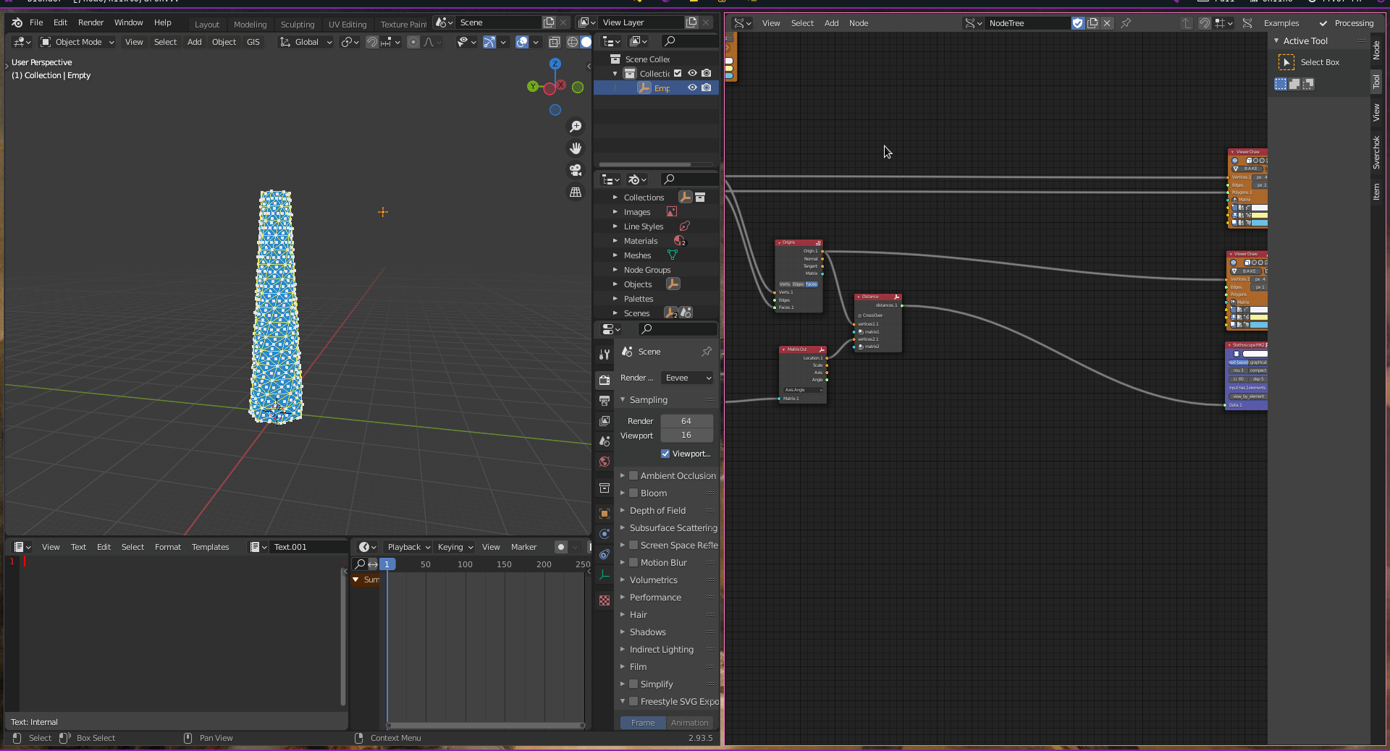Click the viewport zoom magnifier icon
This screenshot has width=1390, height=751.
(576, 127)
